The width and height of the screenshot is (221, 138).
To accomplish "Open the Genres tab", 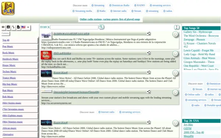I will pyautogui.click(x=5, y=33).
